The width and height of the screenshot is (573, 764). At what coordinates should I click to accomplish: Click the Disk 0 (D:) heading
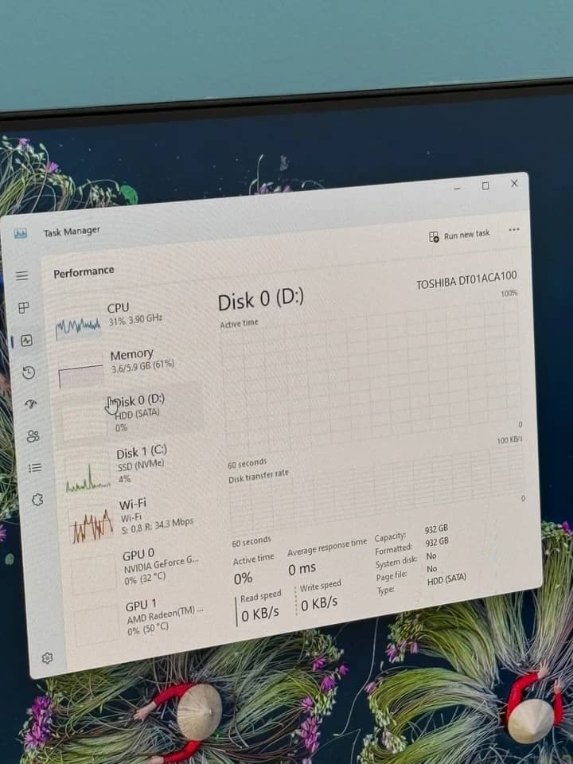click(261, 300)
